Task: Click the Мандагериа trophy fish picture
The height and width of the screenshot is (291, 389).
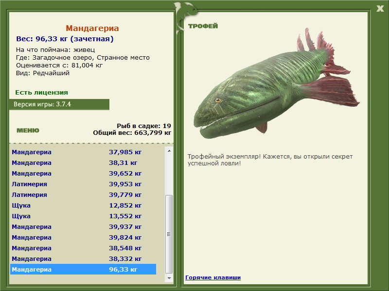Action: point(276,83)
